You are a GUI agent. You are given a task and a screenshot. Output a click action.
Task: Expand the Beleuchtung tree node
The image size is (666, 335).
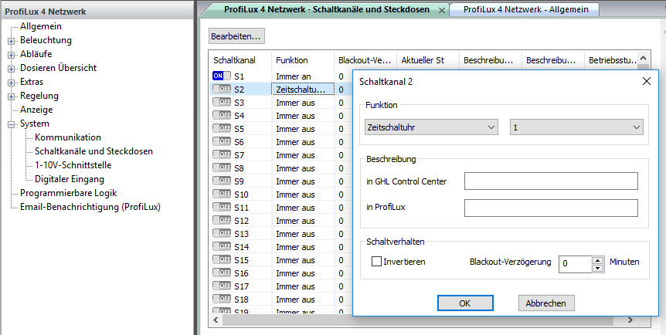(11, 41)
